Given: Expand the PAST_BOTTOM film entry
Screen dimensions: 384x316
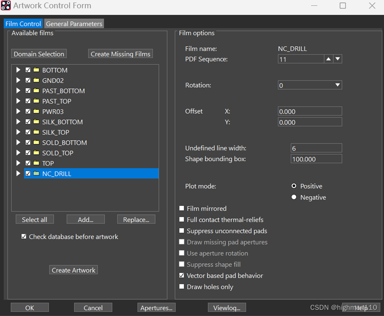Looking at the screenshot, I should (x=18, y=91).
